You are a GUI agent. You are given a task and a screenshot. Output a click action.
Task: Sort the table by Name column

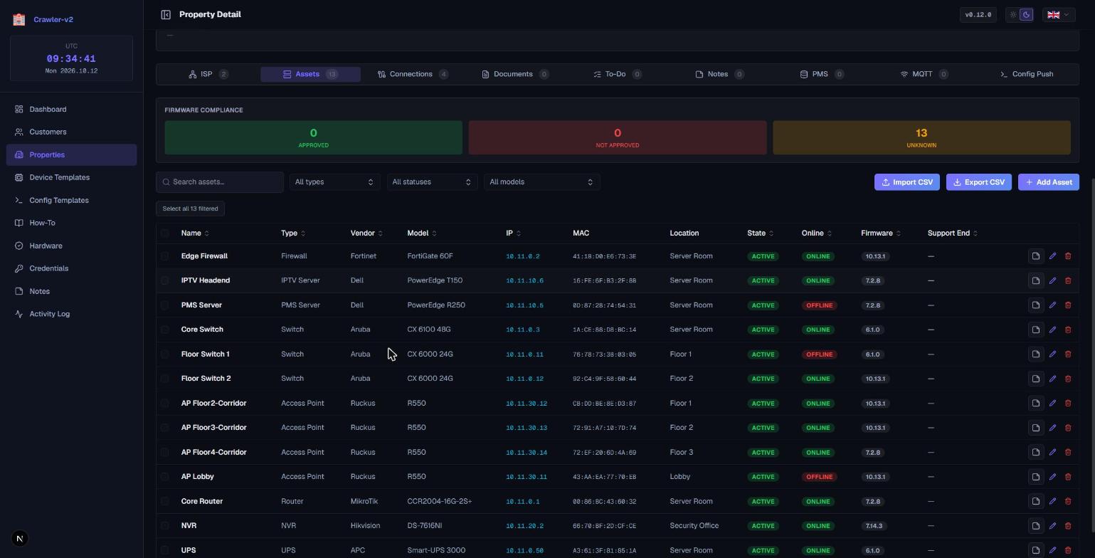(x=195, y=233)
